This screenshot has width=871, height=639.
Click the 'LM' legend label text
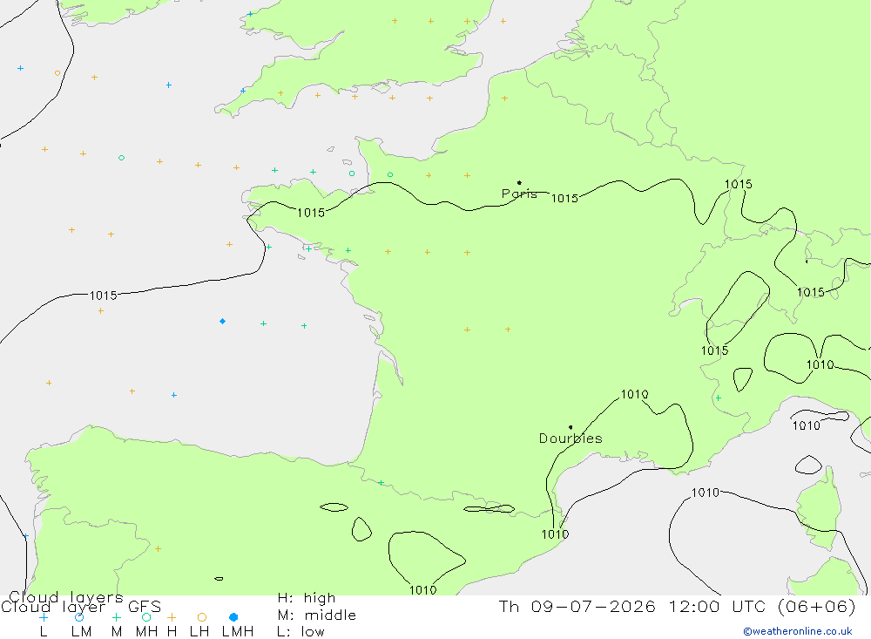point(81,632)
